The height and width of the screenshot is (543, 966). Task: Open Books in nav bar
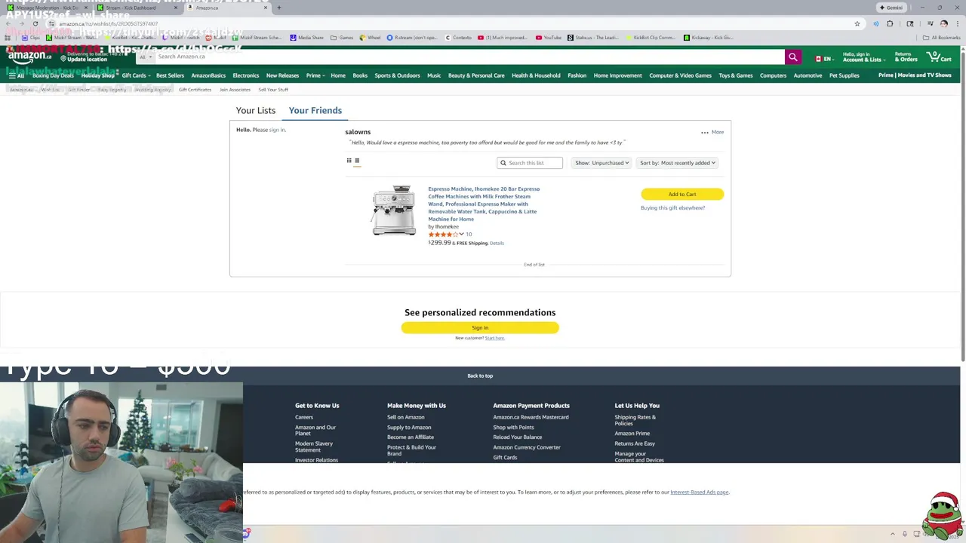click(360, 75)
